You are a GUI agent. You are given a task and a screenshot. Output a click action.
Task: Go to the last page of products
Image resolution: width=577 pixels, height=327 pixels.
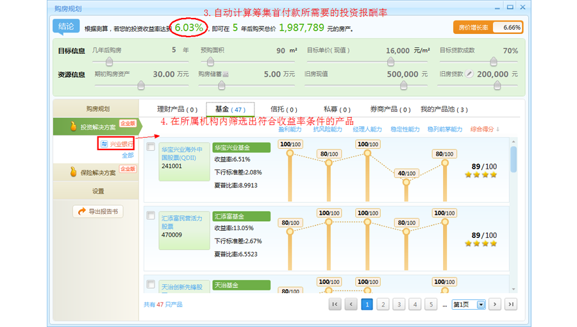click(510, 305)
